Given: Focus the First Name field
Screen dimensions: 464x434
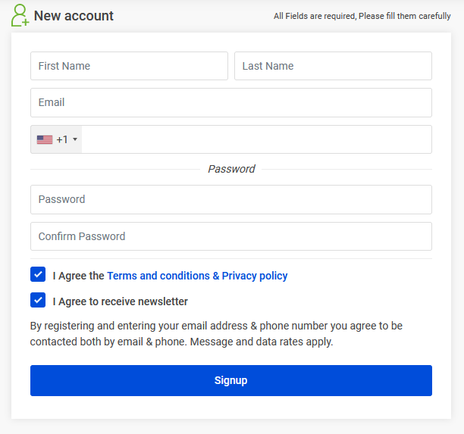Looking at the screenshot, I should (x=129, y=66).
